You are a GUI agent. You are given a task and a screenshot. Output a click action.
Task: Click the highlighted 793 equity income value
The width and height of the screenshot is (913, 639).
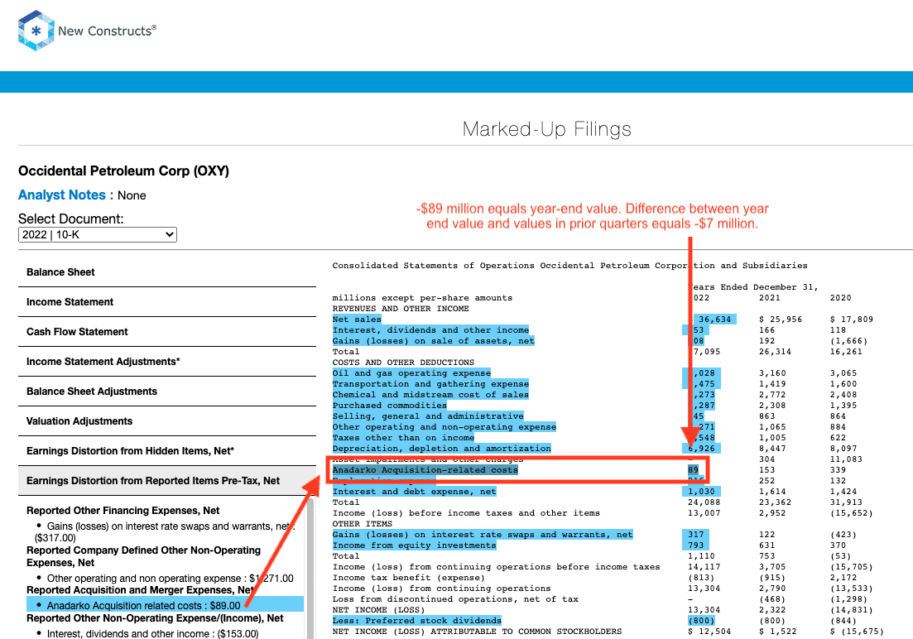[x=696, y=545]
